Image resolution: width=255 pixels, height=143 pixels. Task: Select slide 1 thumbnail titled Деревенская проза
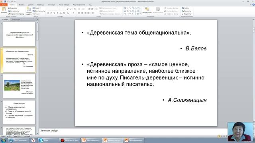tap(19, 34)
